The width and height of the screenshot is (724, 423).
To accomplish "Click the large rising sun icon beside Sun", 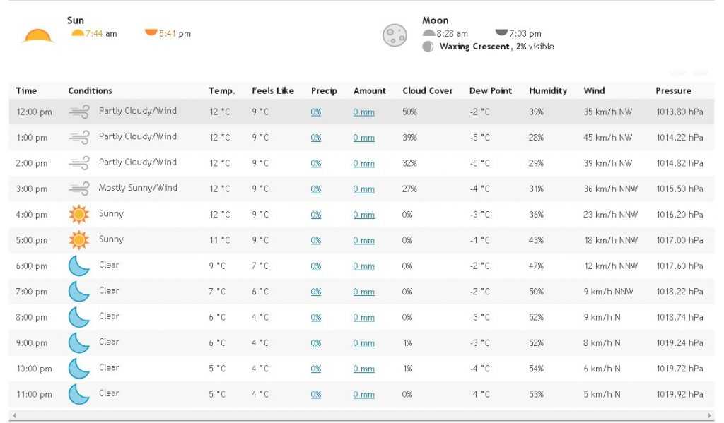I will coord(38,36).
